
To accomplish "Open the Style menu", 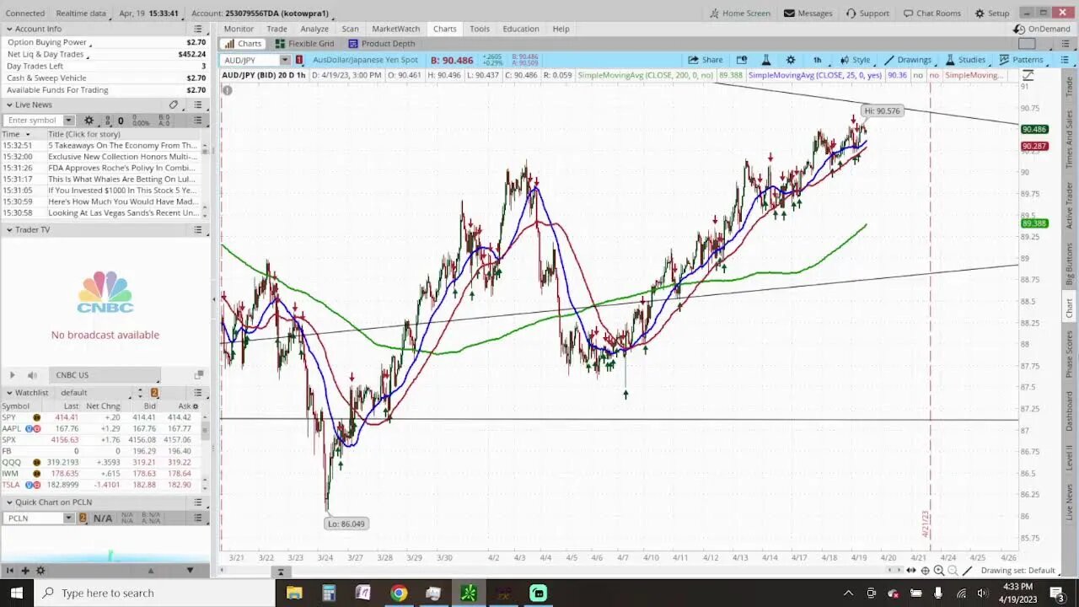I will [x=854, y=60].
